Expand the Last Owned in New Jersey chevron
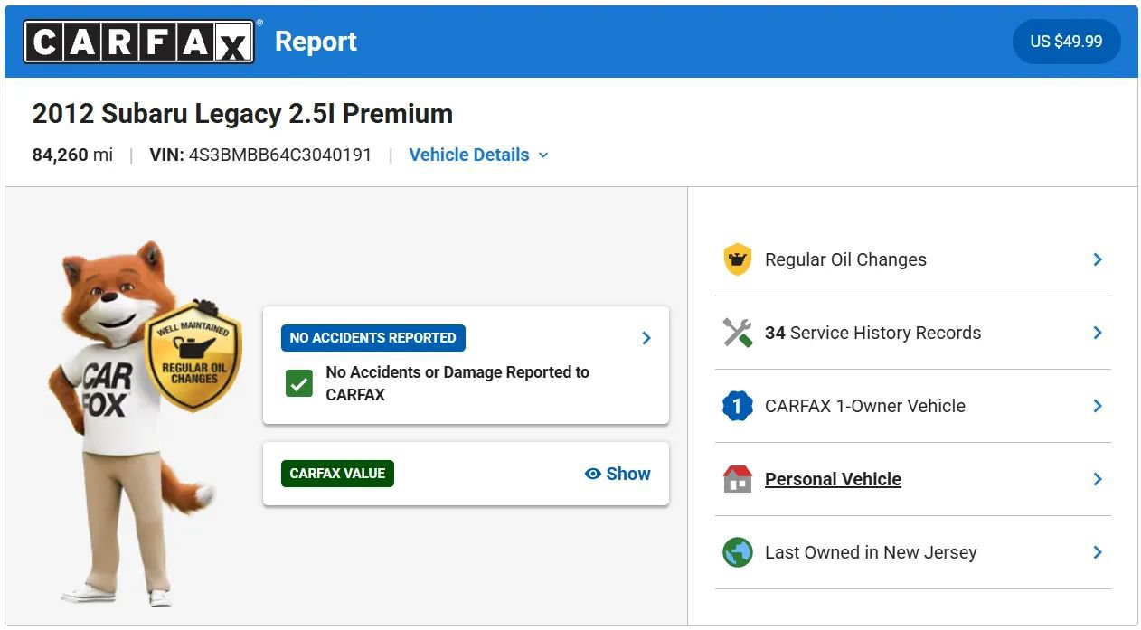The width and height of the screenshot is (1141, 630). (1098, 552)
